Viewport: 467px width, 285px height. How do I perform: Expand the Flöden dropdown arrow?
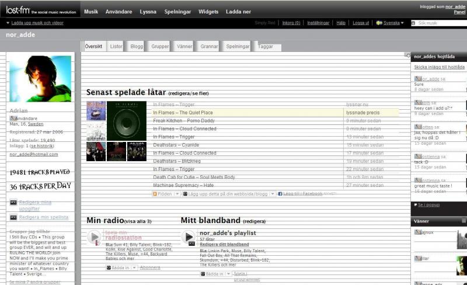[176, 193]
